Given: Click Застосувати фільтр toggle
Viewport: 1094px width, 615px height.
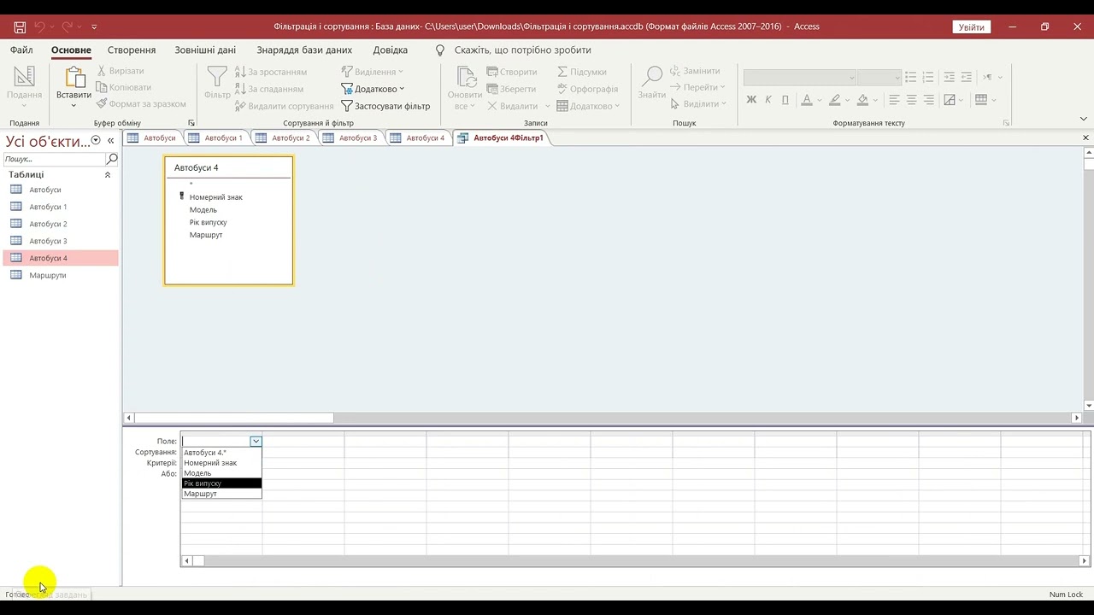Looking at the screenshot, I should 385,106.
